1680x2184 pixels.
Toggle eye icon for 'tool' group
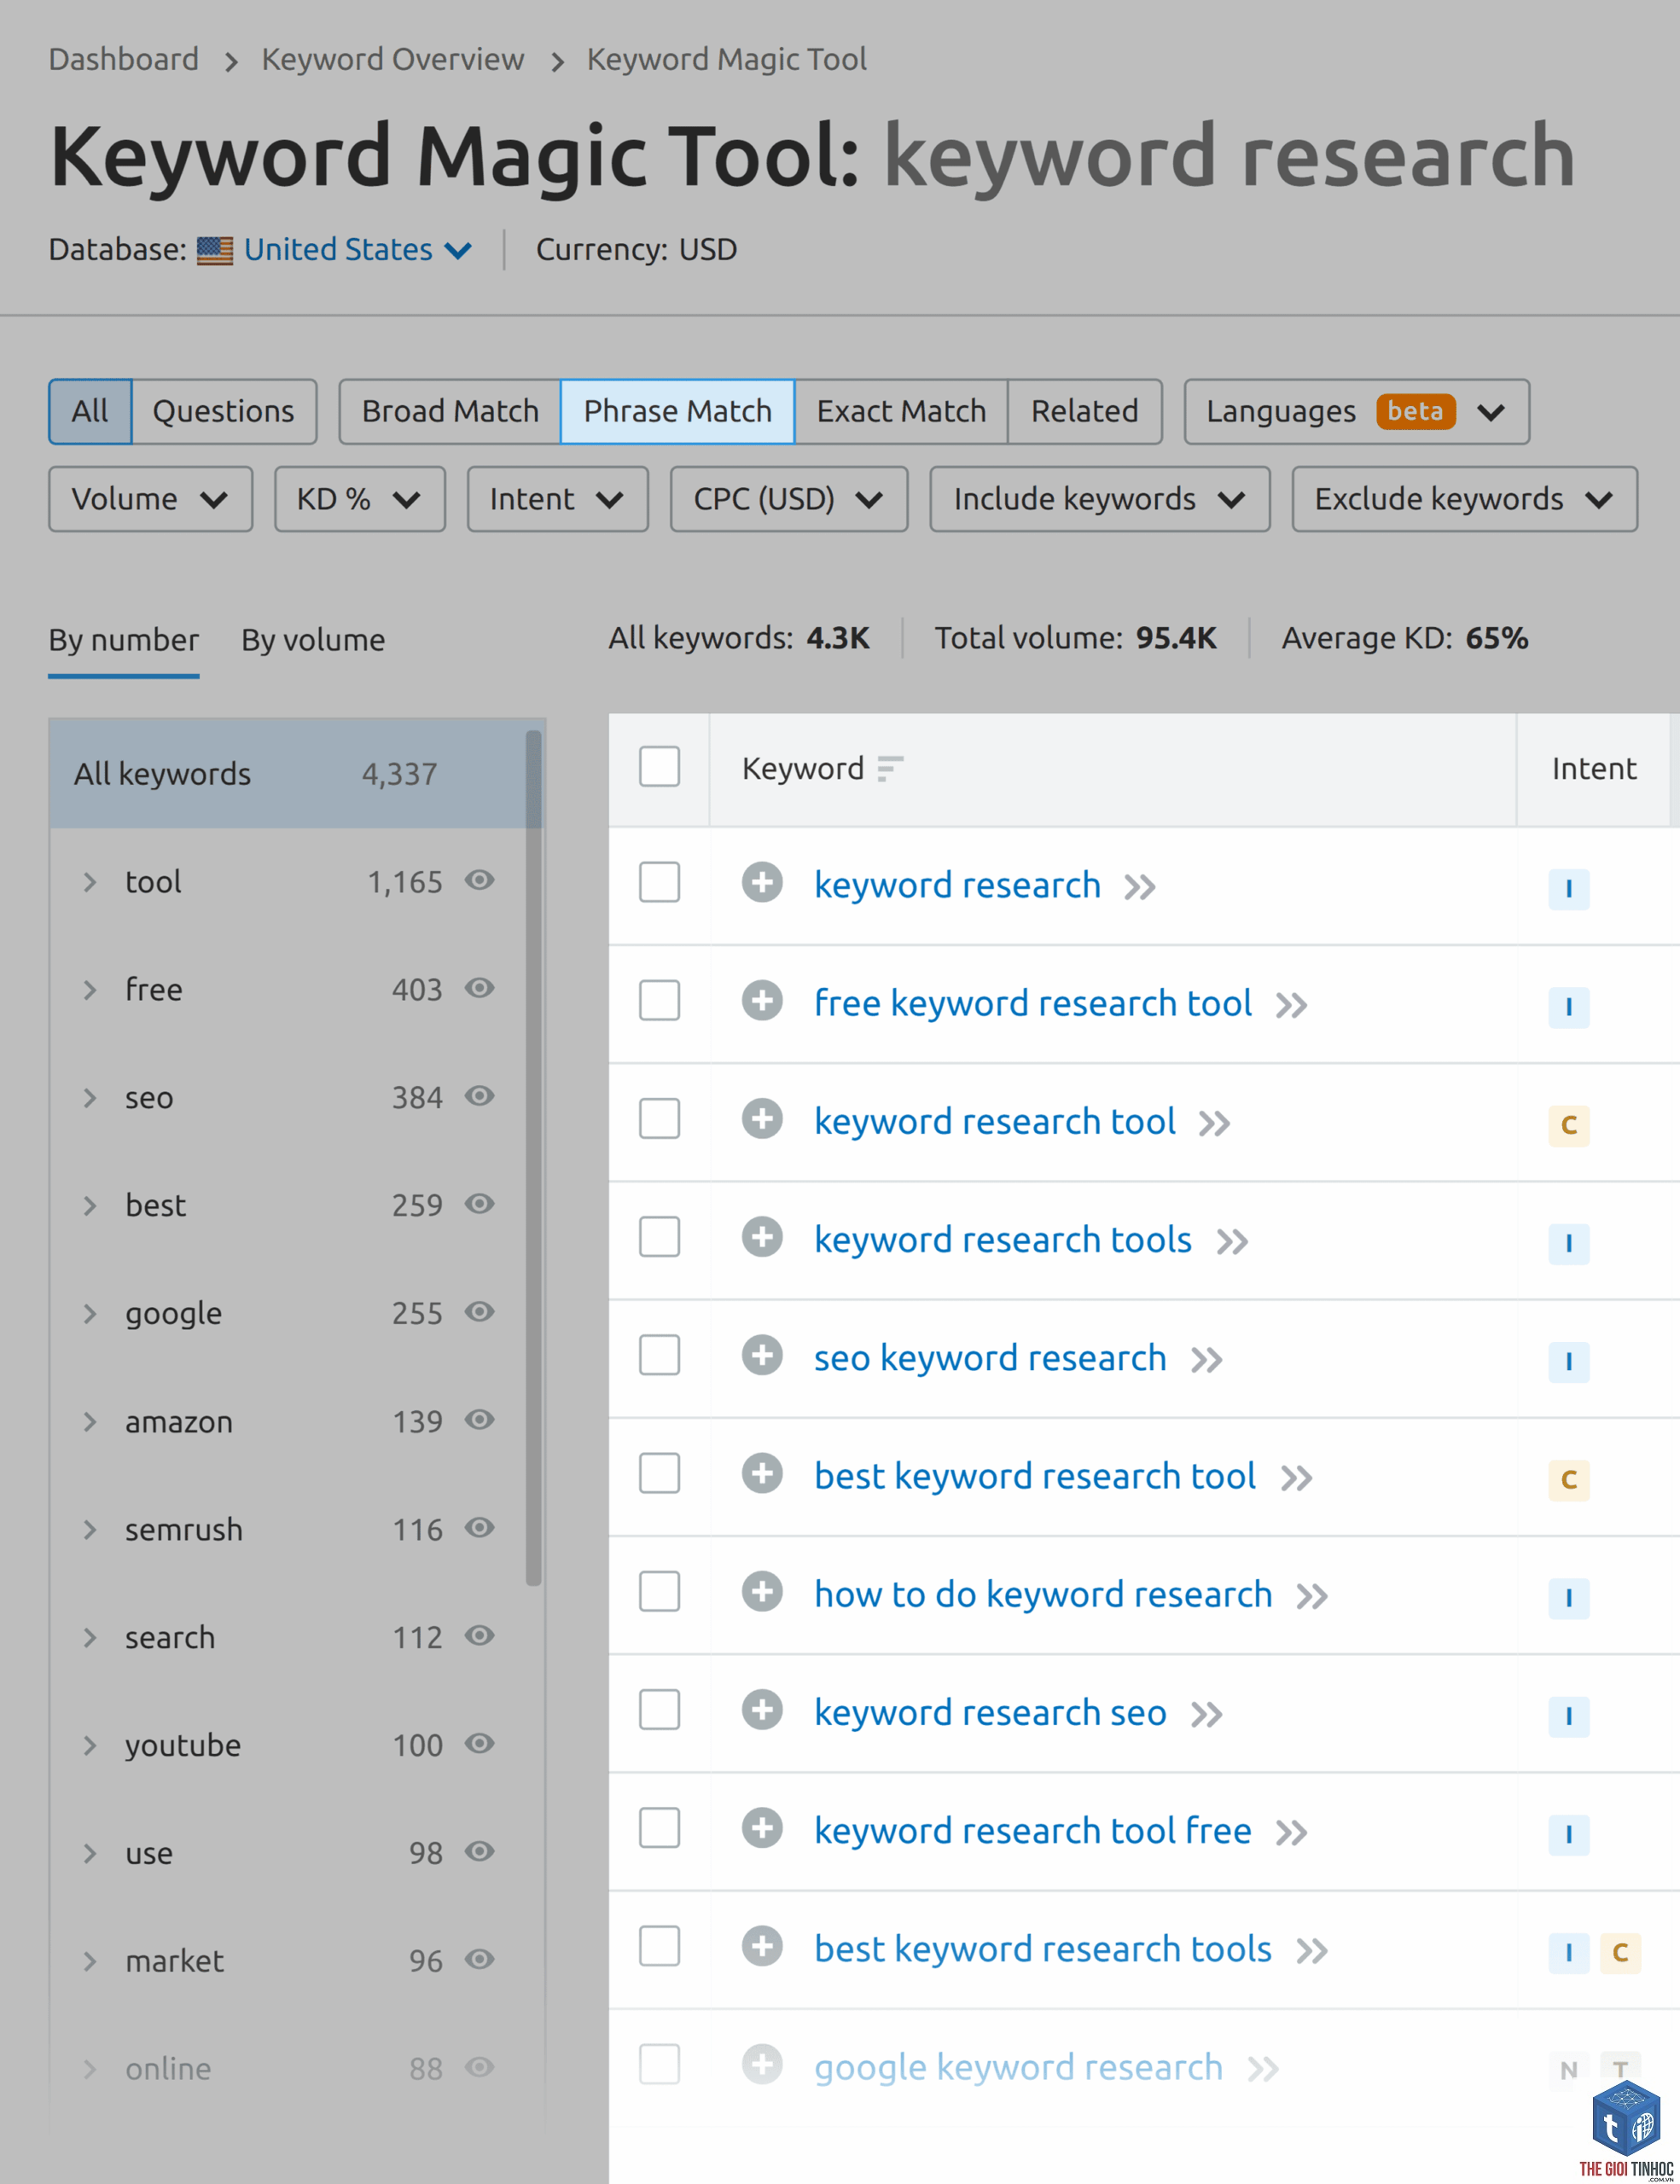(480, 880)
